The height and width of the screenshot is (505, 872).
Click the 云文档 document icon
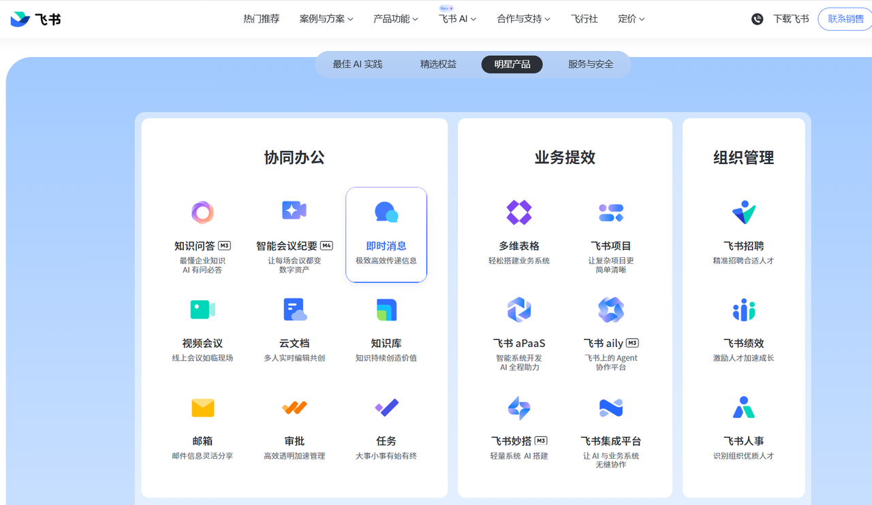tap(294, 310)
